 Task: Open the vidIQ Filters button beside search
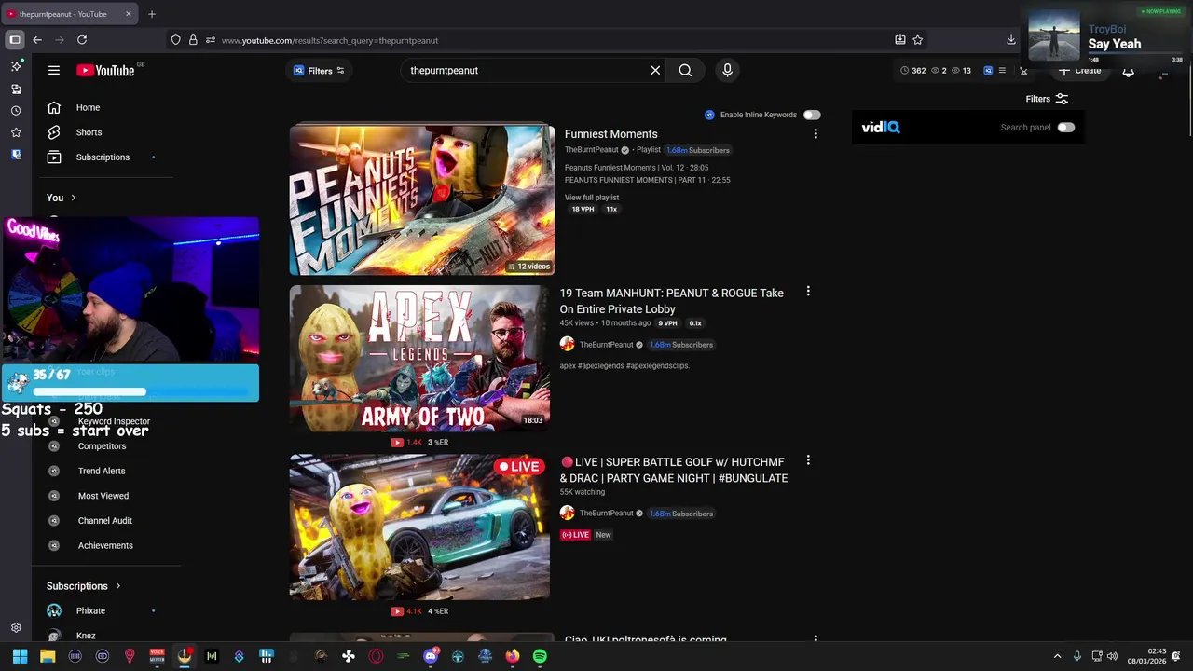click(x=319, y=71)
